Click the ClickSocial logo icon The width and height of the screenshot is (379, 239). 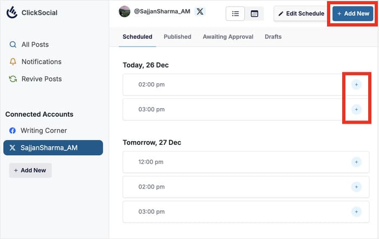[x=11, y=12]
